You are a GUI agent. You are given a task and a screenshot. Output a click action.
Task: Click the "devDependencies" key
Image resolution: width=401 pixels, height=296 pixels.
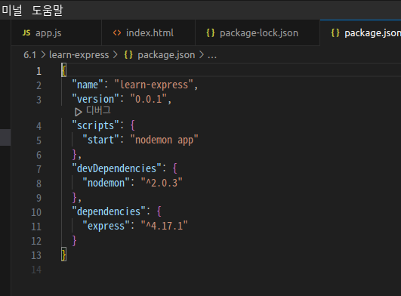tap(117, 168)
